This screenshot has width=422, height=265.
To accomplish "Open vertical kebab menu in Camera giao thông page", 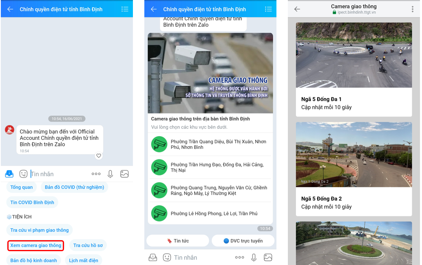I will [x=412, y=9].
